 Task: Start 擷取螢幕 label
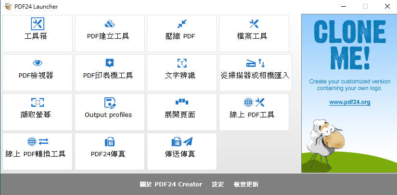[36, 115]
